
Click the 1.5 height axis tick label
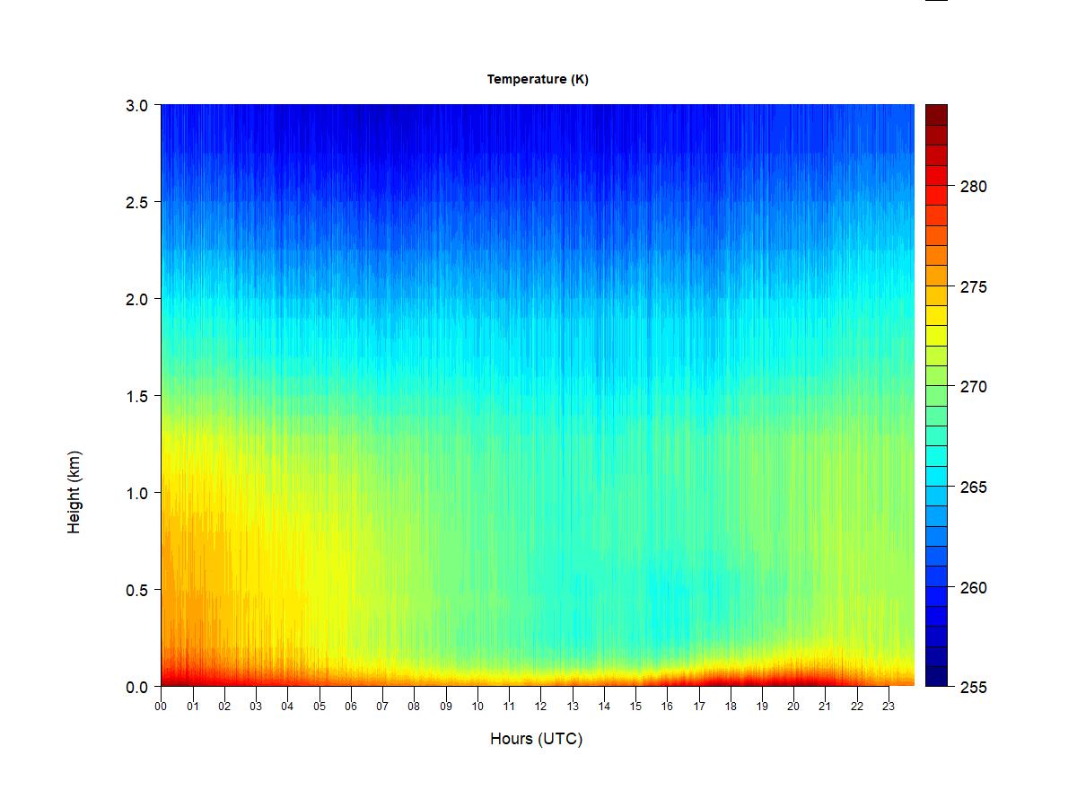[136, 396]
